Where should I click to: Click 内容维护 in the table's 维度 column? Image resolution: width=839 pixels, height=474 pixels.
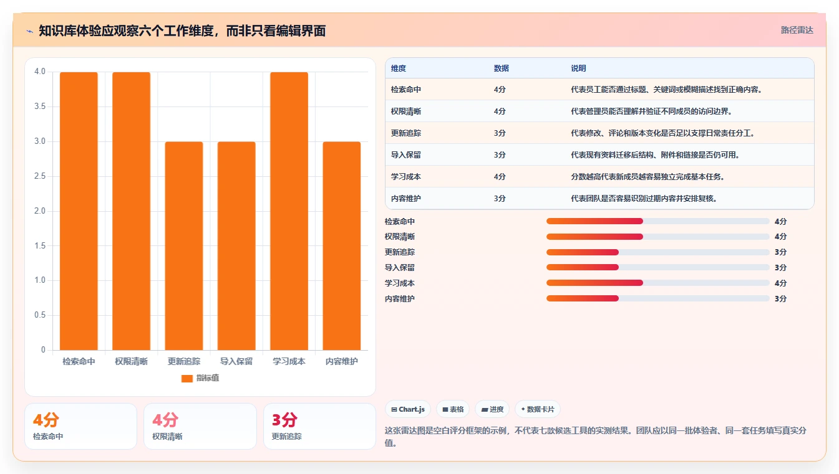[x=406, y=199]
